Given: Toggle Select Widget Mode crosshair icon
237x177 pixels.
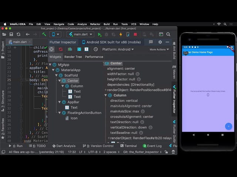Looking at the screenshot, I should (x=51, y=49).
